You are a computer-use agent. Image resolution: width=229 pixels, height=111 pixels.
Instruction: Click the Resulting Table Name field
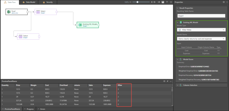click(201, 16)
